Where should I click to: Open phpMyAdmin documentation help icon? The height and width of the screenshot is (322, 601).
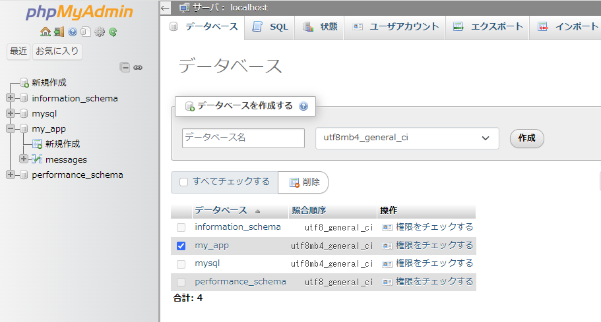click(73, 32)
